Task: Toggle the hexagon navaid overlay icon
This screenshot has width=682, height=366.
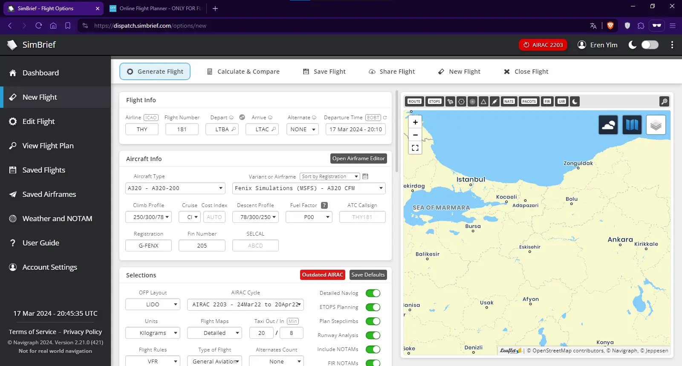Action: pos(462,101)
